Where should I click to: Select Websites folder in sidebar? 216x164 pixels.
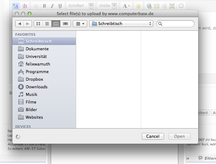[x=44, y=117]
